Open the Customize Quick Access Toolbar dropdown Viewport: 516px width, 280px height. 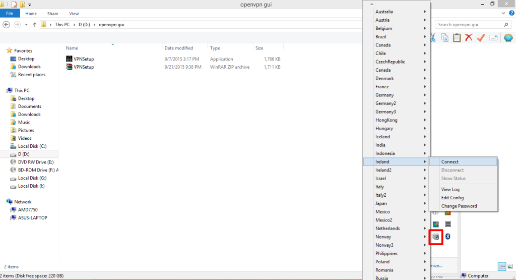coord(30,5)
